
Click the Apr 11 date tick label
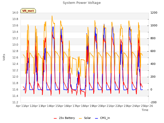click(x=20, y=106)
